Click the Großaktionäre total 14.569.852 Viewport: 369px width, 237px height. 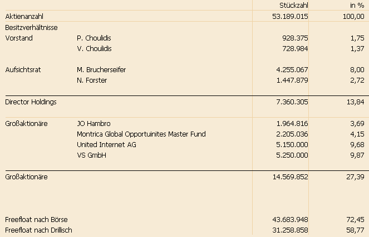pos(287,177)
